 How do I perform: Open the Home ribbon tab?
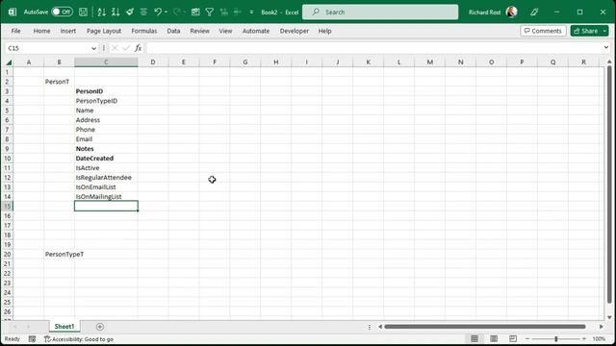41,31
